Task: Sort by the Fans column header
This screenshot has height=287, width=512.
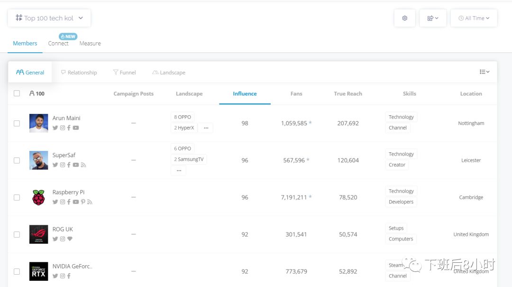Action: (x=296, y=94)
